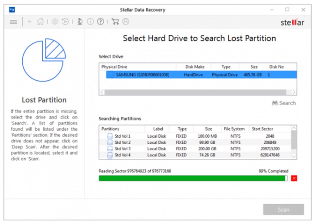Click the Start Sector column header
316x223 pixels.
270,129
